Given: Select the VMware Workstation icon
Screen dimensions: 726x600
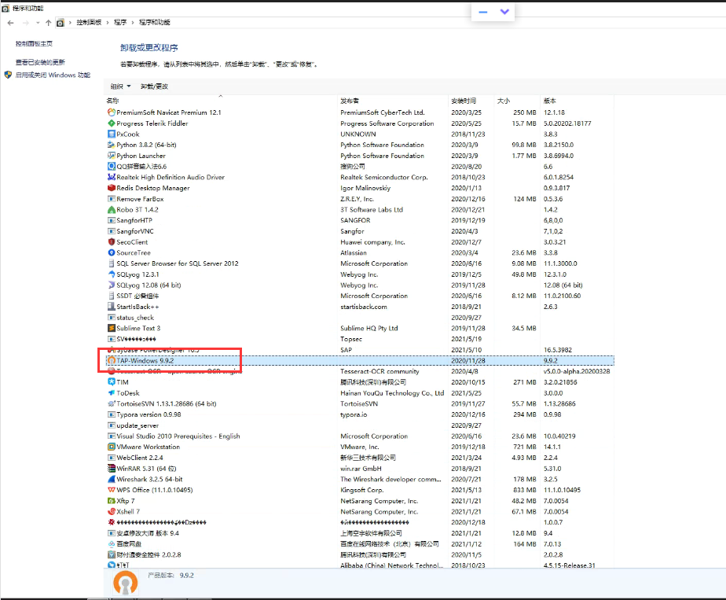Looking at the screenshot, I should (x=111, y=447).
